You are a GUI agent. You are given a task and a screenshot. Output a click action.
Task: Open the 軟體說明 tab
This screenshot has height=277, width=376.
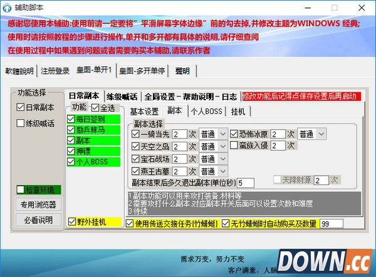tap(19, 71)
